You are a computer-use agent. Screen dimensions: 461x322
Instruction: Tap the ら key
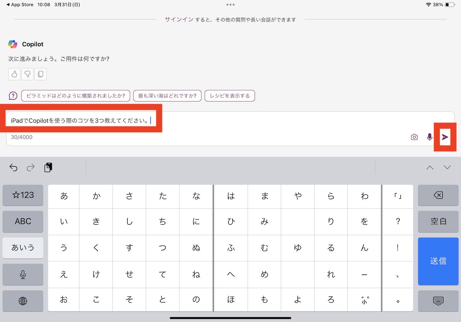click(331, 196)
